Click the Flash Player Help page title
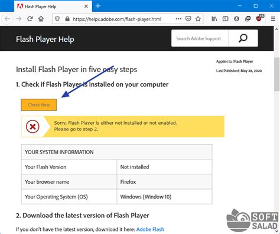The image size is (280, 234). click(45, 39)
